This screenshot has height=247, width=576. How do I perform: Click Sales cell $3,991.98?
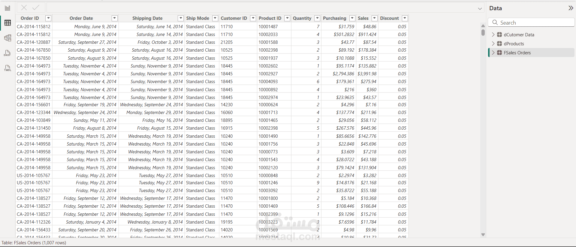[x=367, y=74]
